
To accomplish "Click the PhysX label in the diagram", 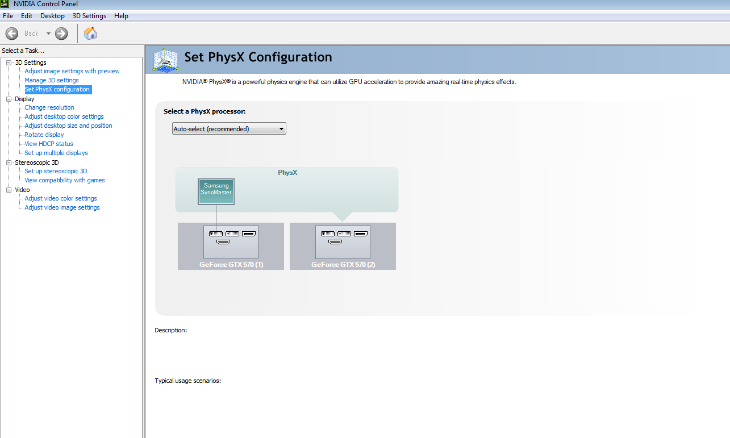I will pyautogui.click(x=287, y=172).
